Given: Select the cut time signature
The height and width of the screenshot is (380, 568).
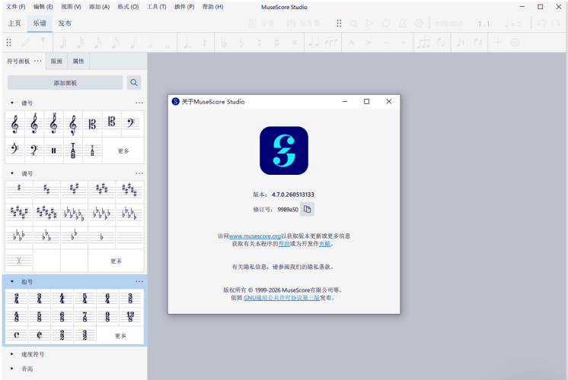Looking at the screenshot, I should (39, 335).
